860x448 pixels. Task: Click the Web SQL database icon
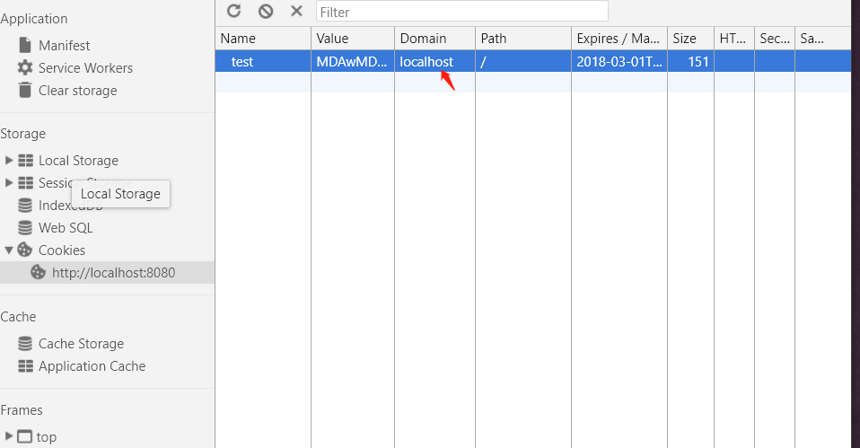[x=25, y=228]
